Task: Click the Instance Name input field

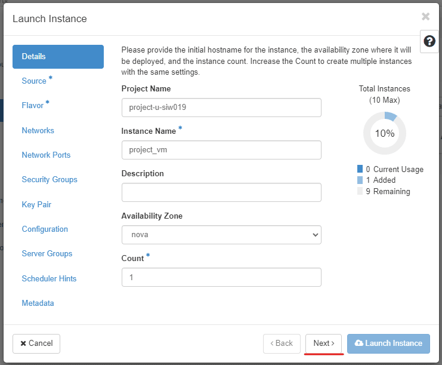Action: (221, 150)
